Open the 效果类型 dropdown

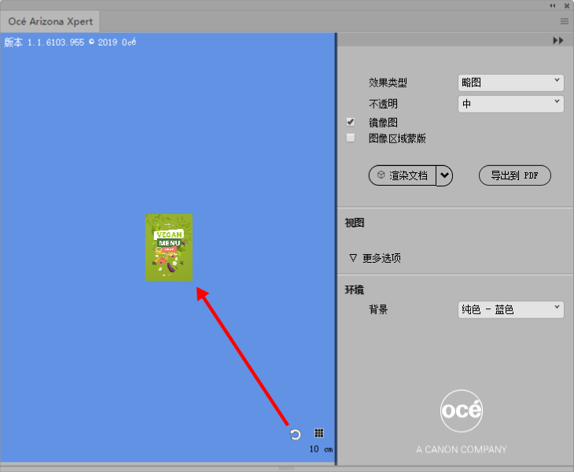[x=511, y=82]
